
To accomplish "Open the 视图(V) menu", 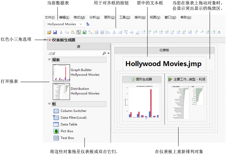I will 155,17.
